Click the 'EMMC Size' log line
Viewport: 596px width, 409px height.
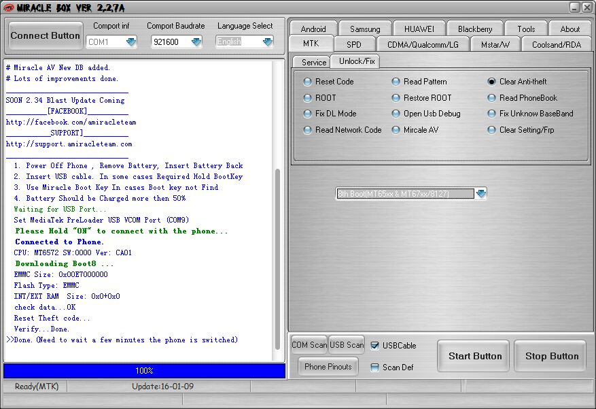[60, 274]
